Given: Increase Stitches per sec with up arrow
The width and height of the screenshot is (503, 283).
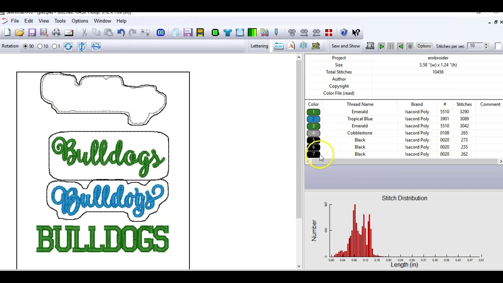Looking at the screenshot, I should coord(486,44).
